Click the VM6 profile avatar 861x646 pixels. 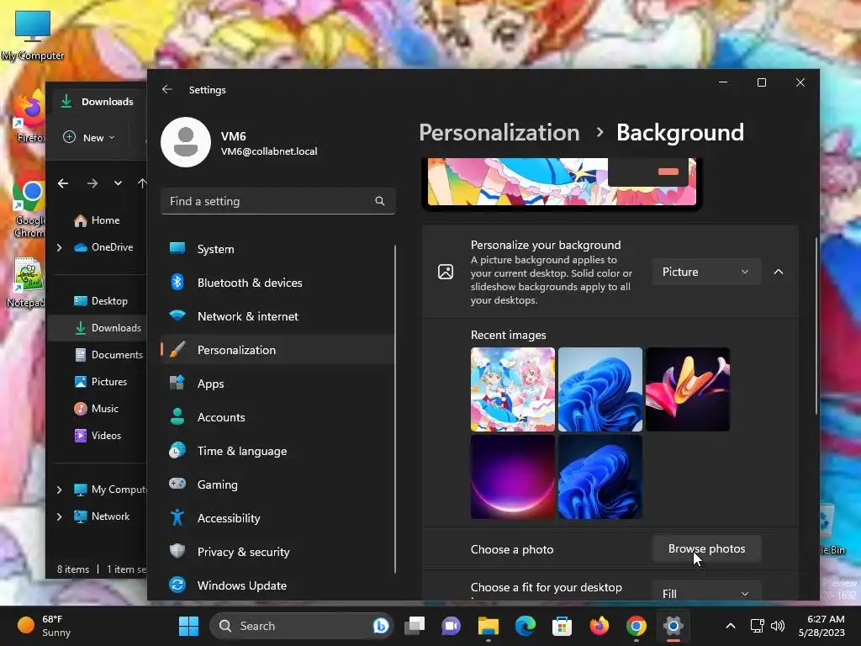186,142
